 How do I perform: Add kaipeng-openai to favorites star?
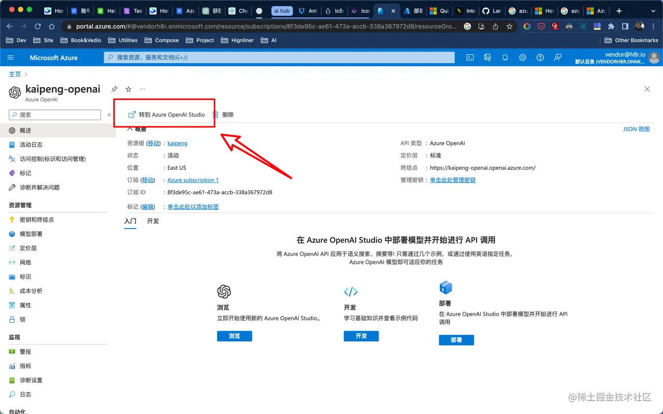click(128, 89)
